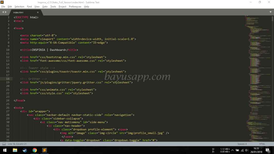Open the HTML syntax selector
The image size is (274, 154).
click(262, 144)
